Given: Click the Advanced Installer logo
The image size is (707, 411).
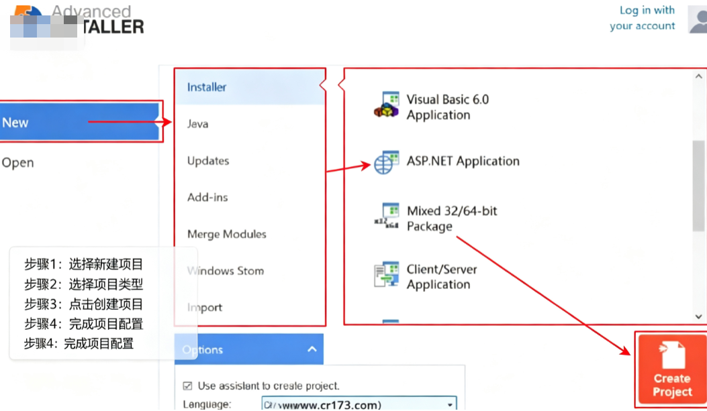Looking at the screenshot, I should pos(77,20).
